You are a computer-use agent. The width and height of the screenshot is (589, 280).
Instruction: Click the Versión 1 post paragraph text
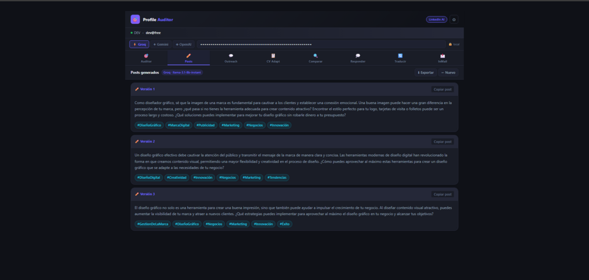[x=294, y=109]
